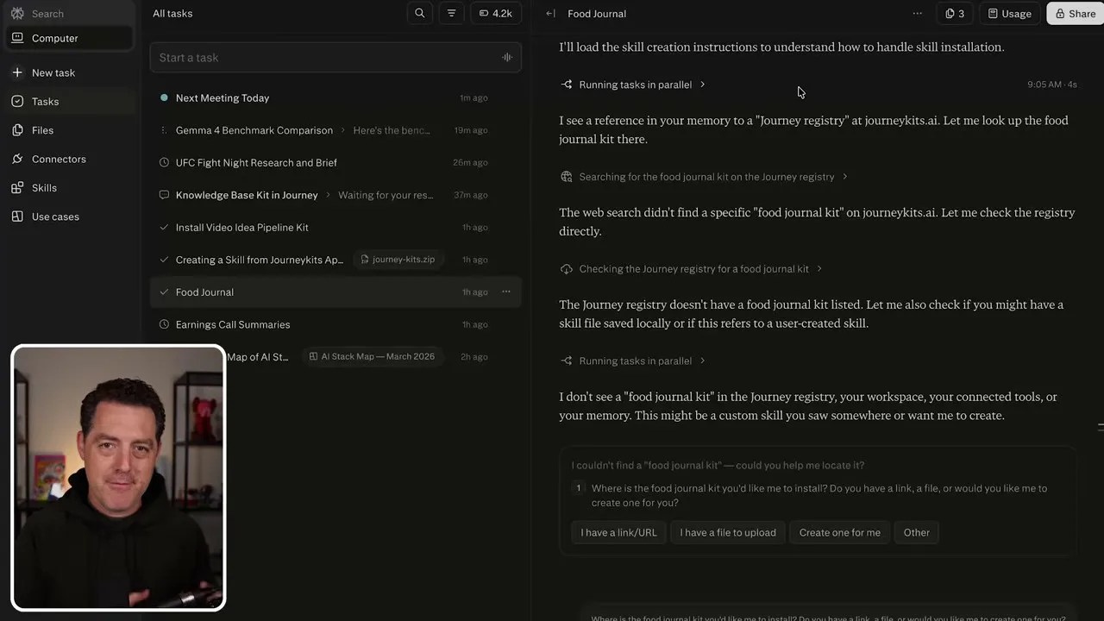This screenshot has width=1104, height=621.
Task: Expand Searching for the food journal kit step
Action: tap(706, 177)
